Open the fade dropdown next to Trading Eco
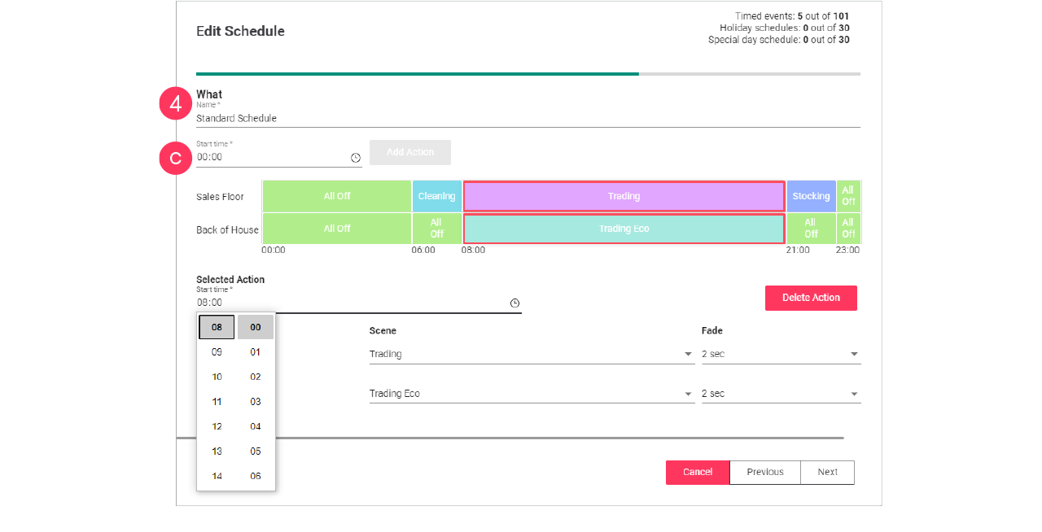 coord(853,393)
